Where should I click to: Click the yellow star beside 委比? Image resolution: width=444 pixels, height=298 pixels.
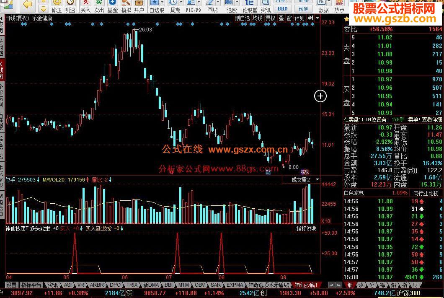coord(346,19)
